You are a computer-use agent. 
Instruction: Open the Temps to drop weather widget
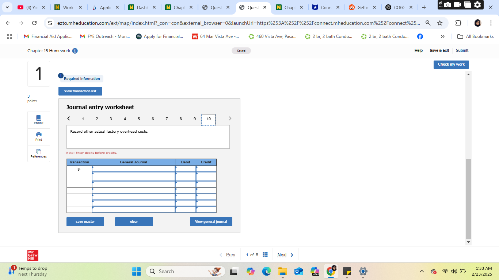[28, 271]
